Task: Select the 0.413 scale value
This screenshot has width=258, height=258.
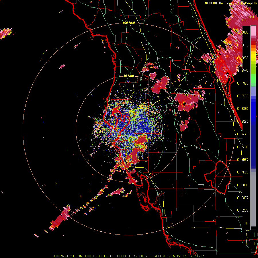Action: (x=243, y=172)
